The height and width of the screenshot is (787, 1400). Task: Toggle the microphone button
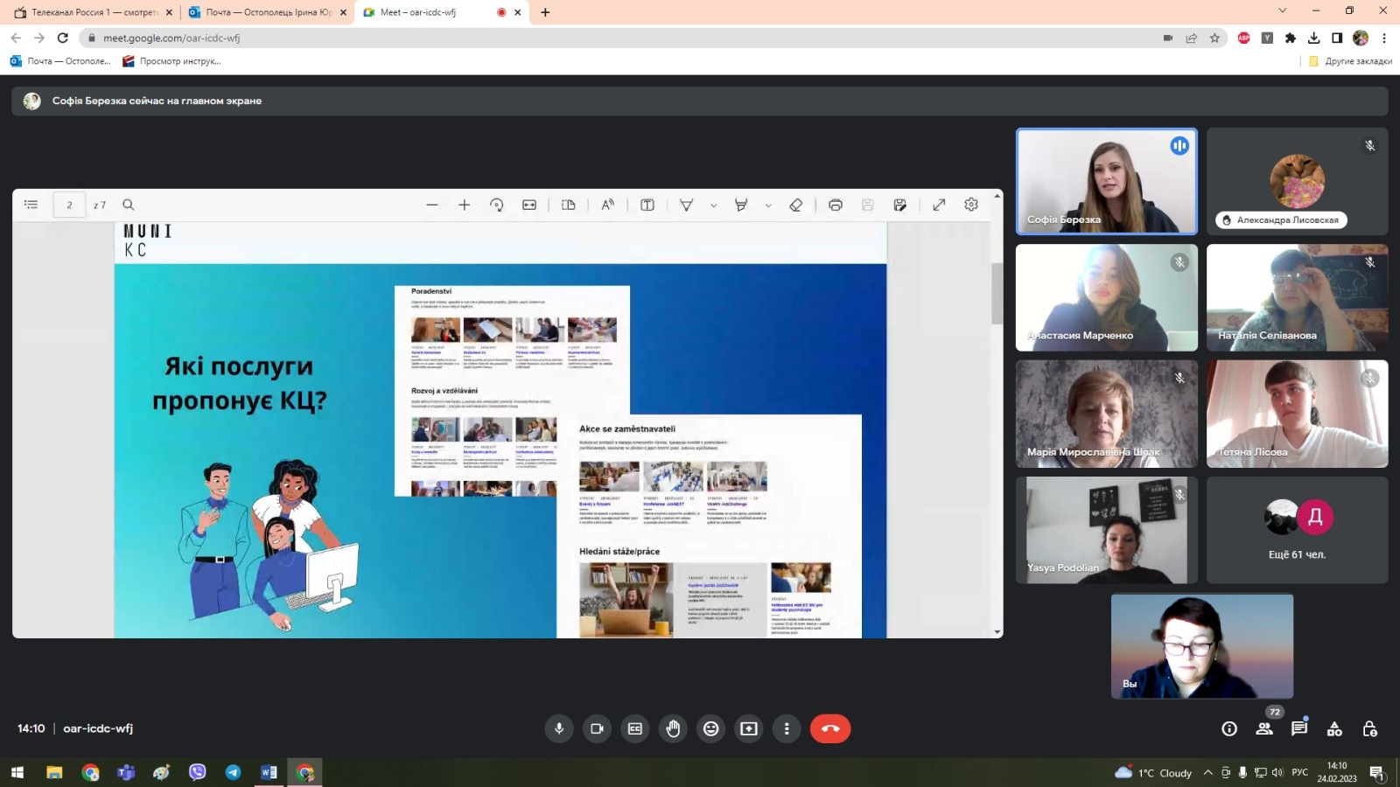coord(559,728)
